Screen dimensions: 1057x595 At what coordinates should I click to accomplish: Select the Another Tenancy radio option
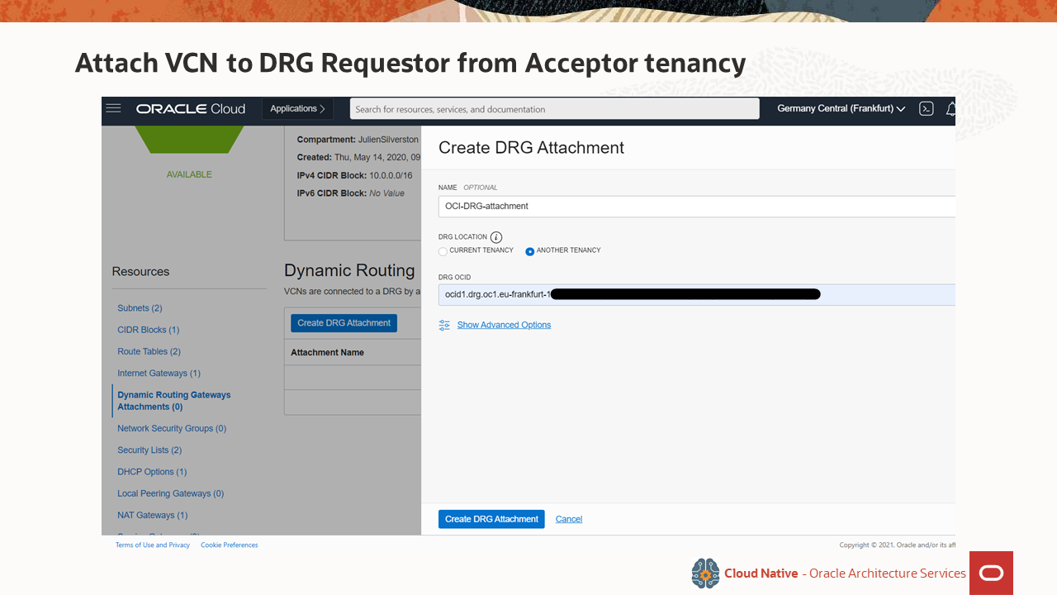[x=530, y=251]
